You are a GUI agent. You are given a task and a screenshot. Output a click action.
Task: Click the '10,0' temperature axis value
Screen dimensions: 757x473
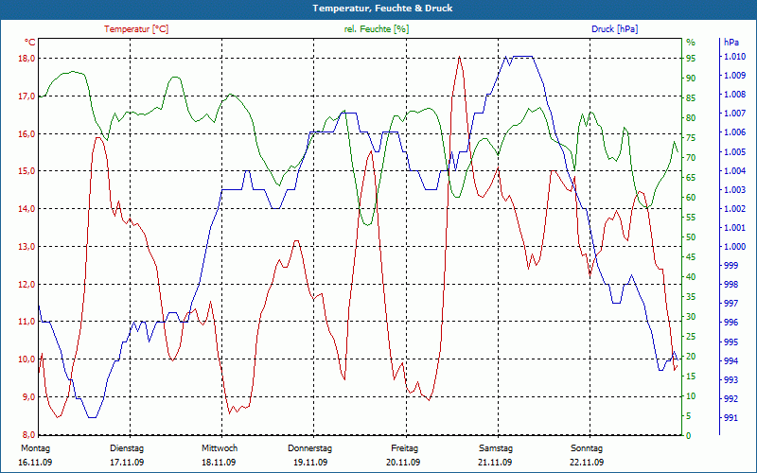26,359
